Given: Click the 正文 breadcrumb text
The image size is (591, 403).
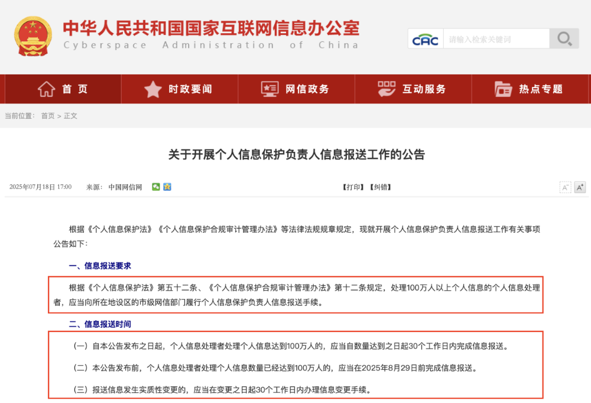Looking at the screenshot, I should (70, 116).
